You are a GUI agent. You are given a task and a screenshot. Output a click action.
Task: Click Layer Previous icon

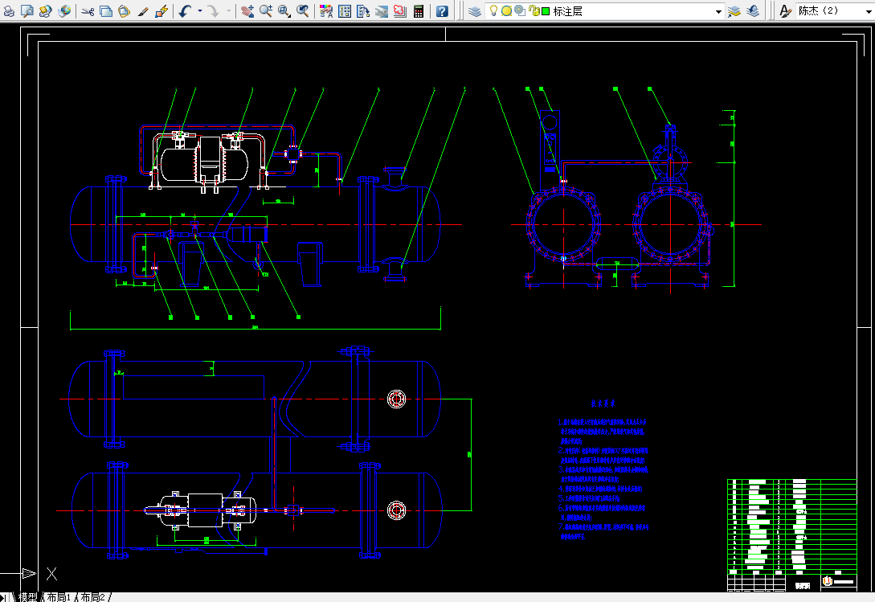coord(753,10)
